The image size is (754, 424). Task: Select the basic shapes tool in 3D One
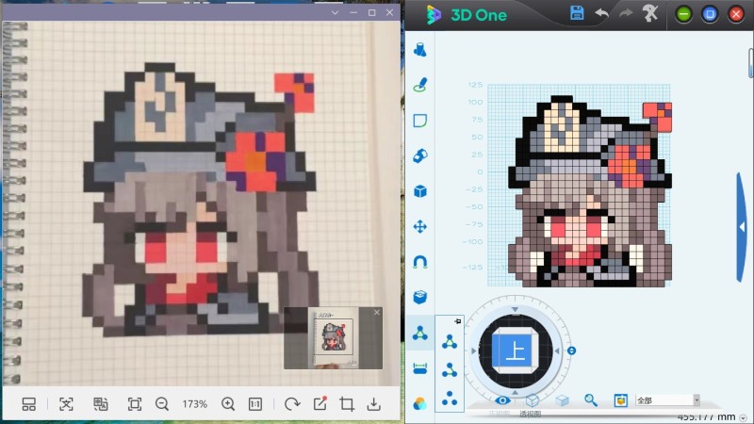[419, 50]
